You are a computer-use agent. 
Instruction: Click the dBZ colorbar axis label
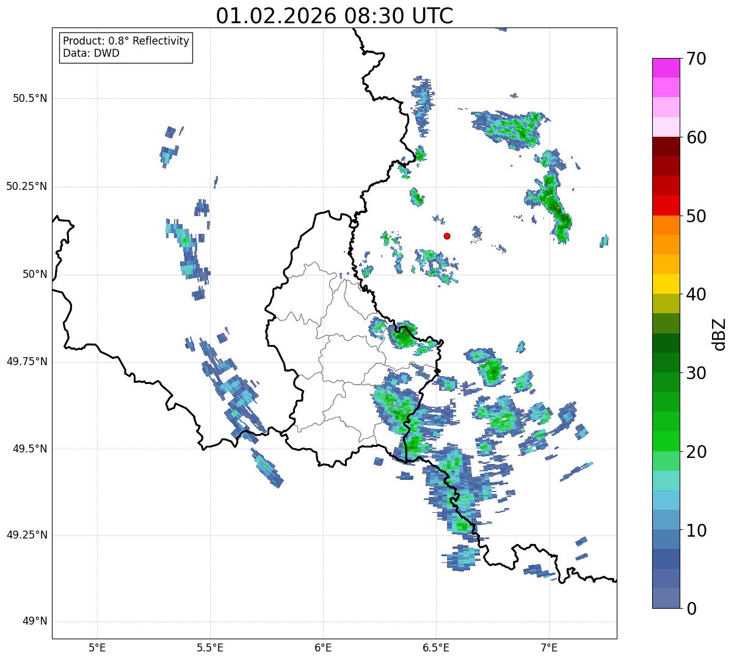click(720, 334)
